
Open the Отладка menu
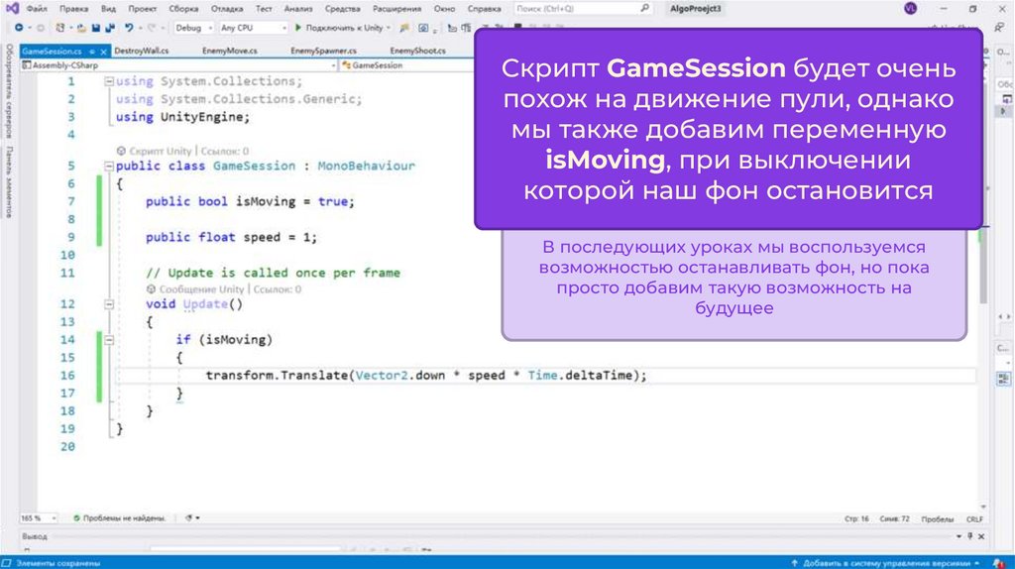pyautogui.click(x=227, y=8)
